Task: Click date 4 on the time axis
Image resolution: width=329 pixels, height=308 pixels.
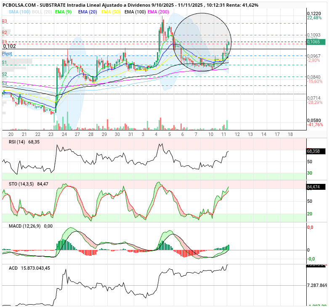Action: tap(156, 135)
